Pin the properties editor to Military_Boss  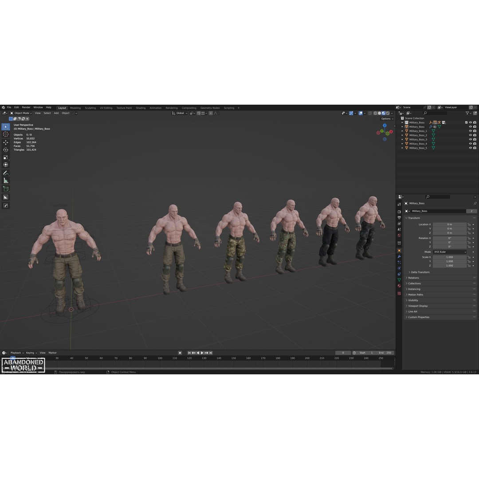[x=475, y=204]
